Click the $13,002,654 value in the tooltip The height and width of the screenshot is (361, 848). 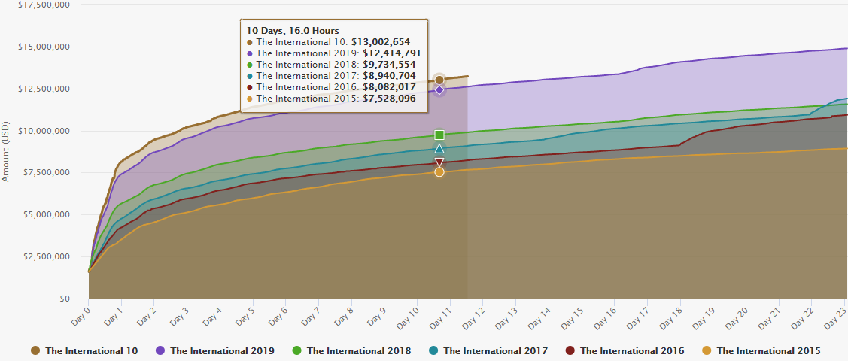386,42
